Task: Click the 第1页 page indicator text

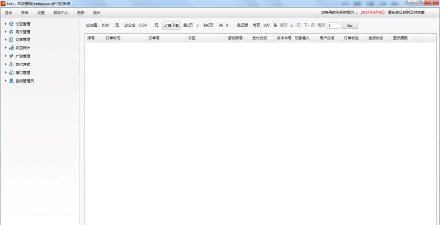Action: click(188, 25)
